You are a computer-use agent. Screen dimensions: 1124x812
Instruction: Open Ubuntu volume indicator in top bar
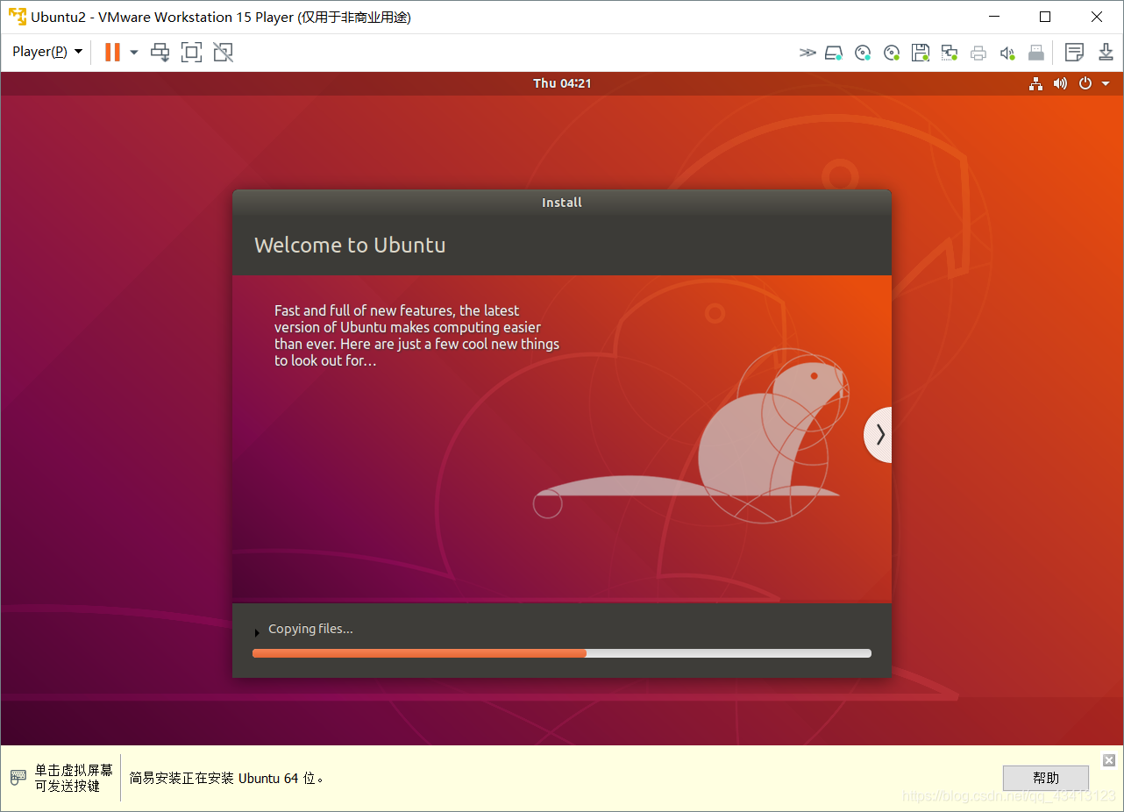pyautogui.click(x=1060, y=83)
